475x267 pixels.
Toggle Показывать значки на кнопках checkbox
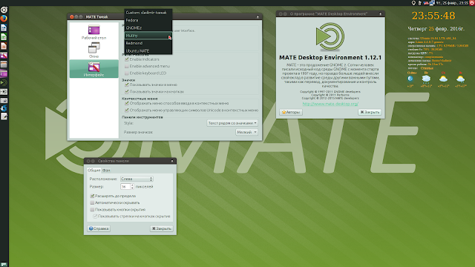click(x=127, y=91)
